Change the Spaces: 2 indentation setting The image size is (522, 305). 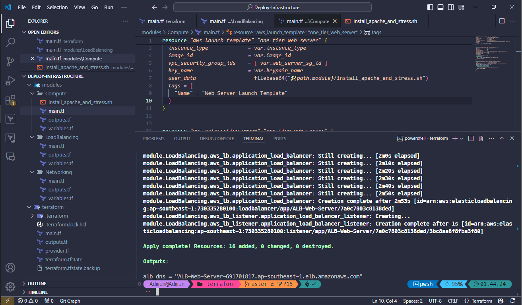(413, 301)
